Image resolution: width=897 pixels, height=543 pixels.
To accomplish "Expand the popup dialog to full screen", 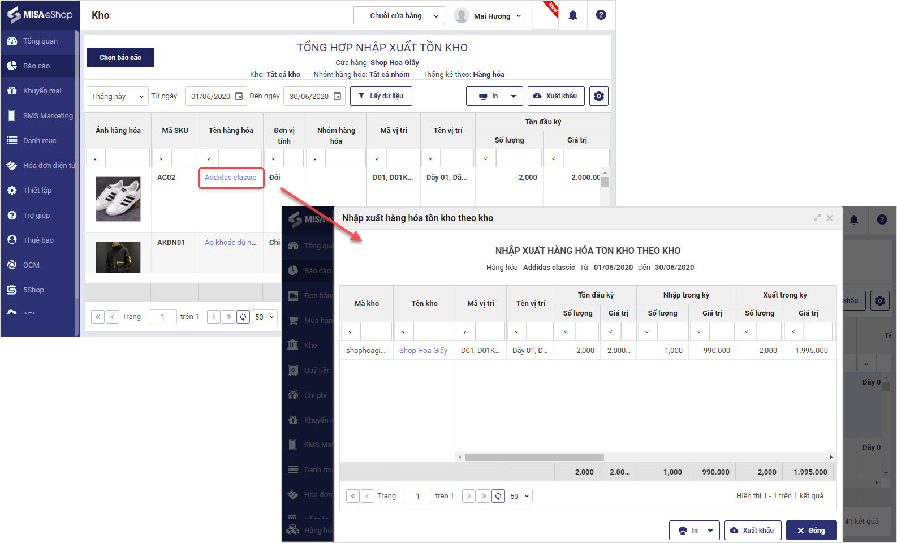I will coord(817,218).
